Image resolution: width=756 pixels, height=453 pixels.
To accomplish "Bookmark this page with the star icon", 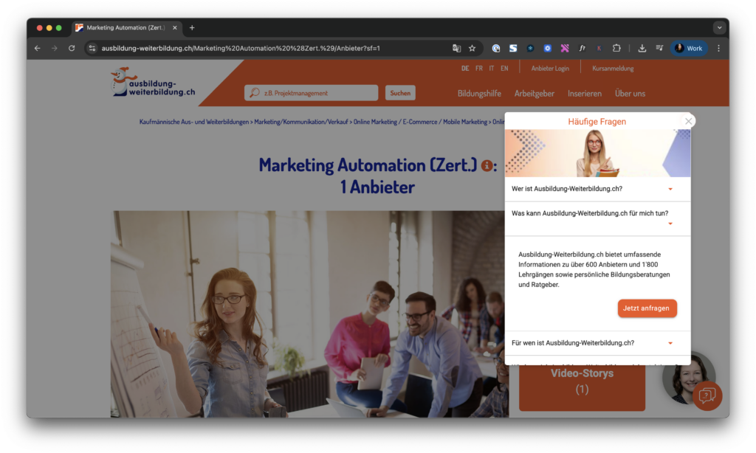I will pos(472,47).
